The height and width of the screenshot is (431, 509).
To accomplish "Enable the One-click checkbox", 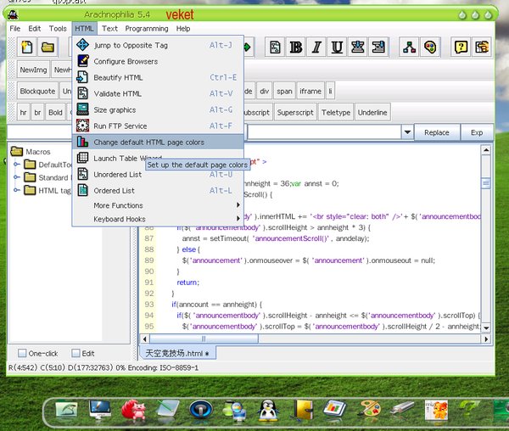I will (x=23, y=353).
